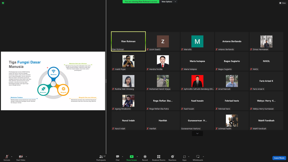Open the Chat panel
Screen dimensions: 288x162
pos(117,157)
